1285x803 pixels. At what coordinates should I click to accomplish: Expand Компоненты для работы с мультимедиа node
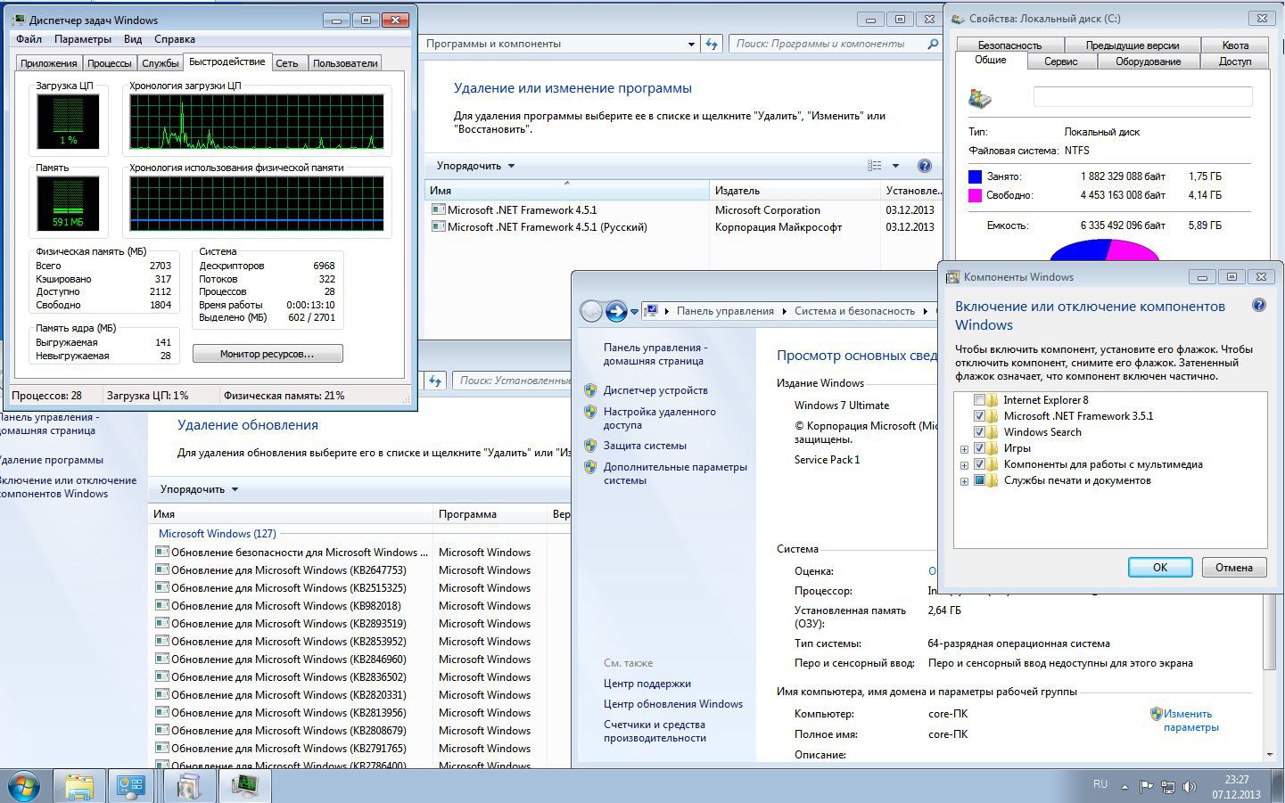(x=964, y=465)
